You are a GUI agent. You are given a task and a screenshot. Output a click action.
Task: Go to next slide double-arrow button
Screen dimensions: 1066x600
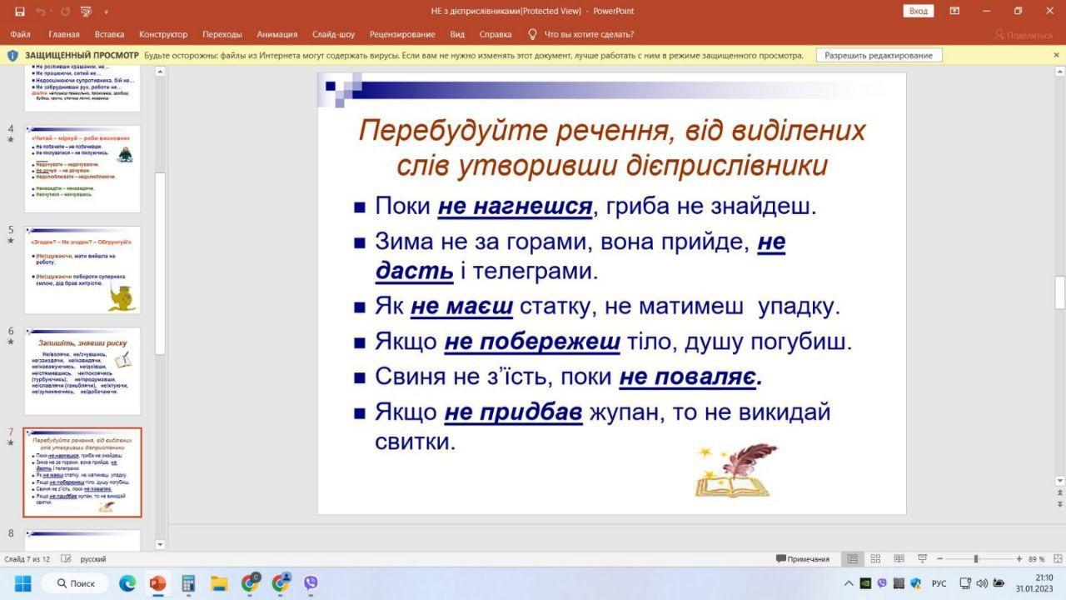(1059, 505)
